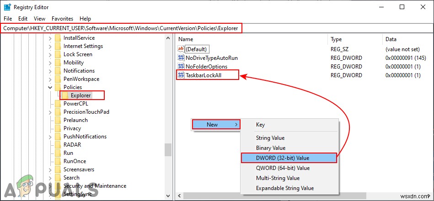Open the New submenu in context menu
This screenshot has width=434, height=201.
coord(216,124)
